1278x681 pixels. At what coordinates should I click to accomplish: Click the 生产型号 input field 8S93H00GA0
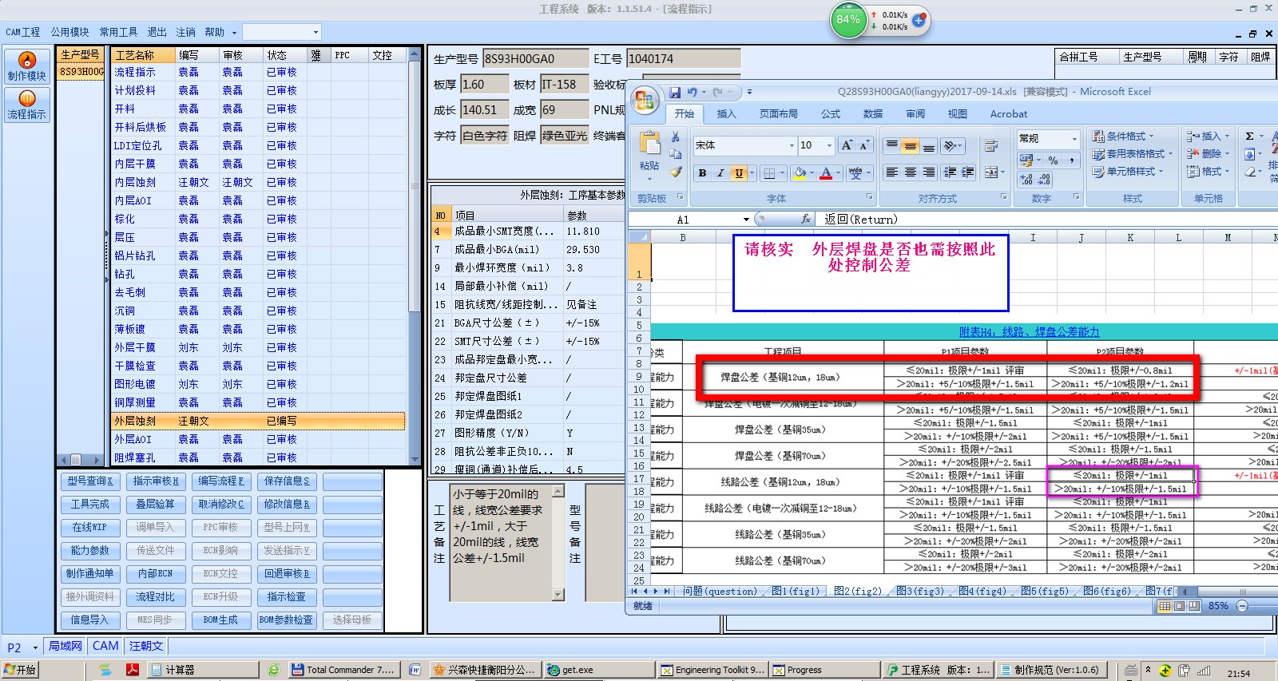(x=535, y=59)
